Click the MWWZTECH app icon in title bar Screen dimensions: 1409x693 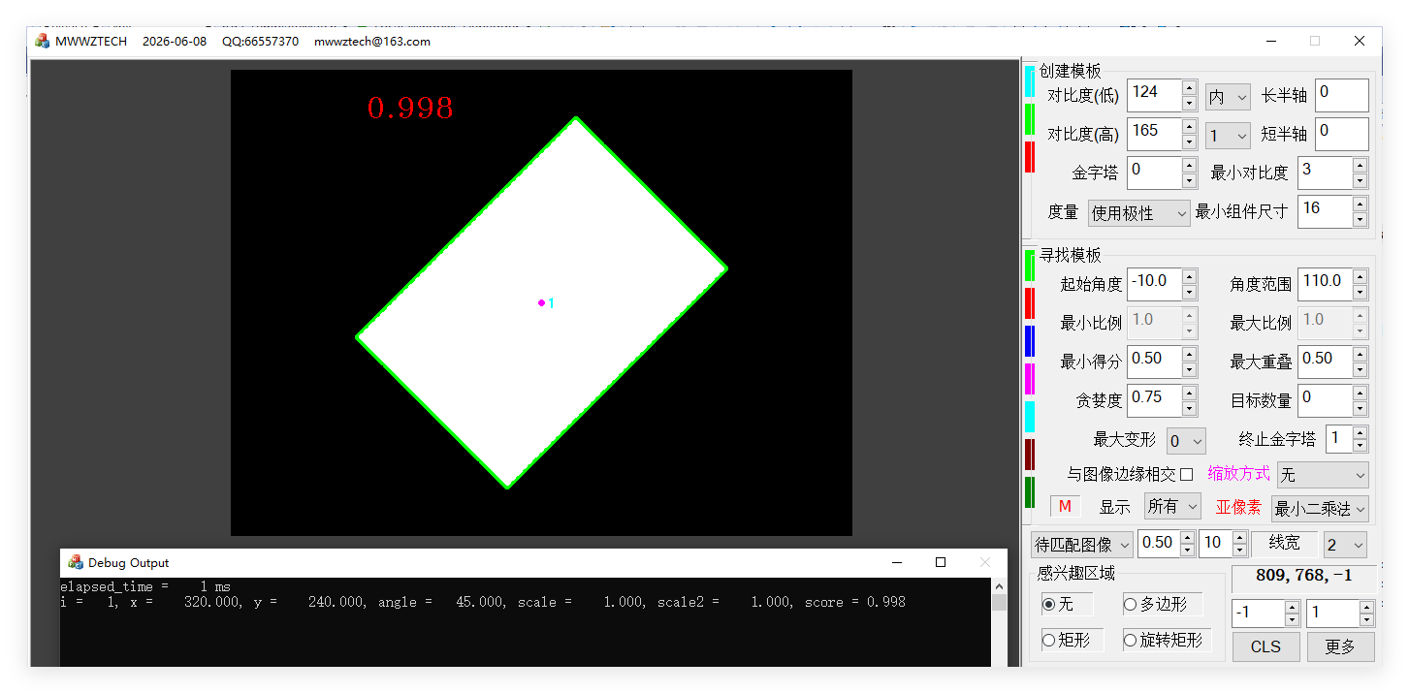tap(42, 41)
